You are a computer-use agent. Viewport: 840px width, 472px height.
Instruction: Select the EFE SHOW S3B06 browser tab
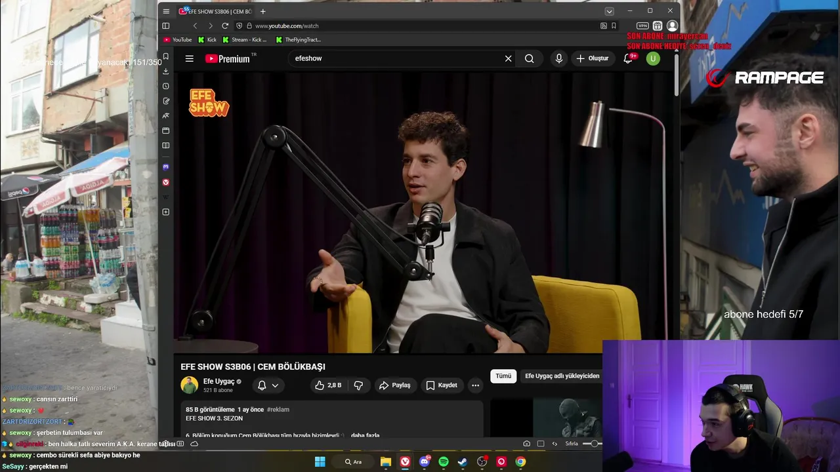click(x=216, y=11)
